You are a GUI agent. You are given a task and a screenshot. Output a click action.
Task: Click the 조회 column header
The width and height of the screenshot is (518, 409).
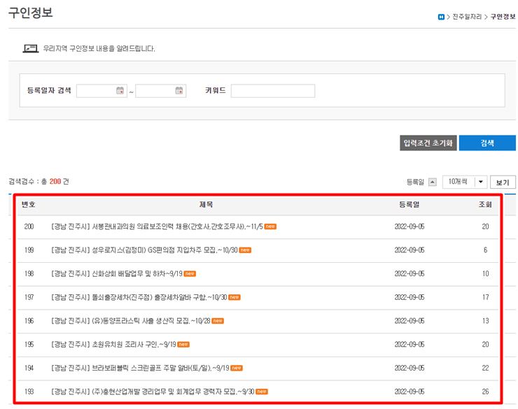pyautogui.click(x=485, y=204)
